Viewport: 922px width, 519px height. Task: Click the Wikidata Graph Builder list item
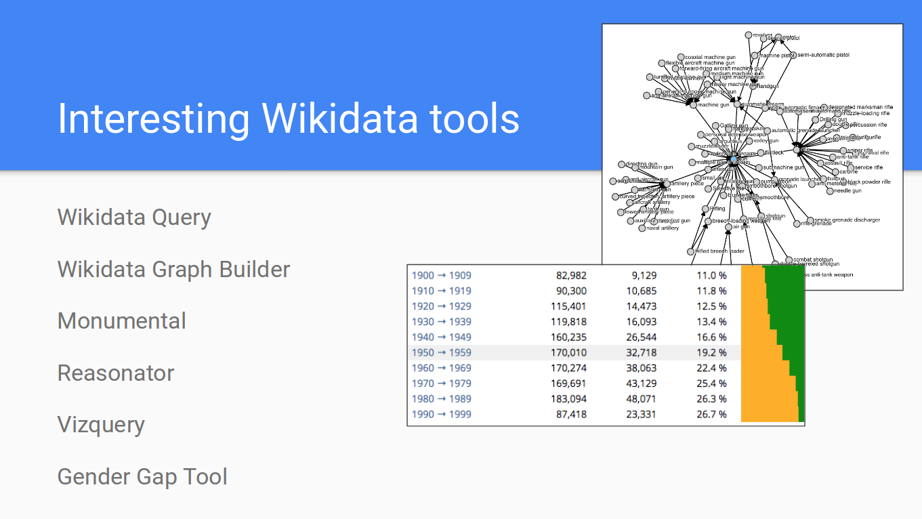pyautogui.click(x=173, y=269)
